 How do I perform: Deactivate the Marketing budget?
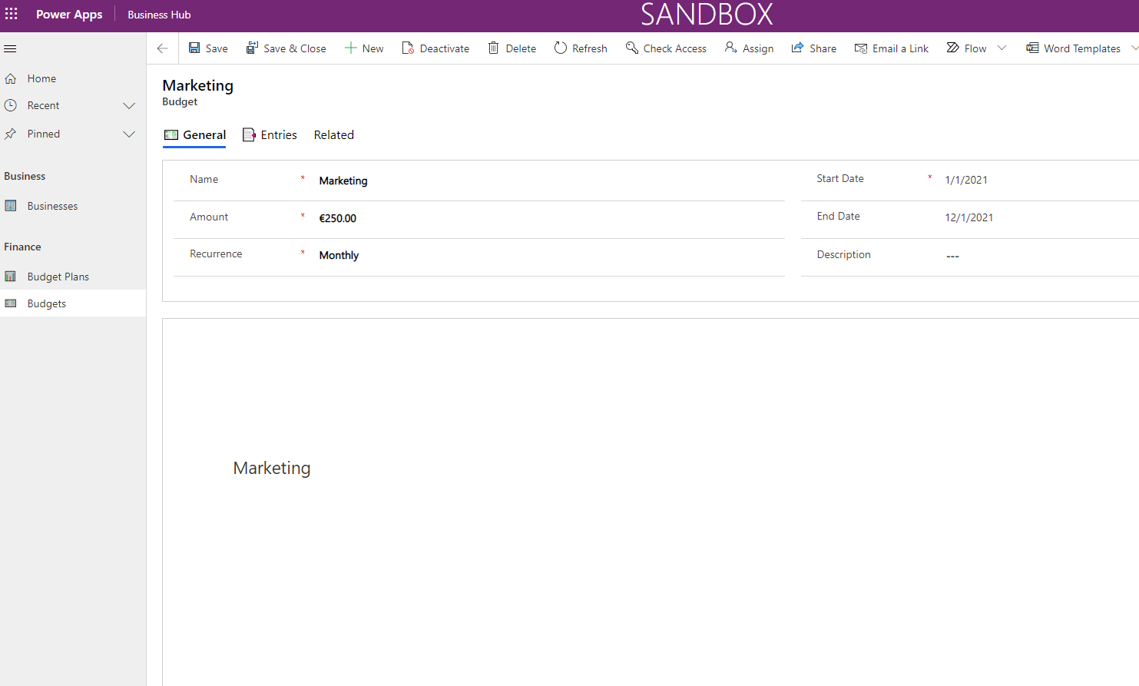[435, 48]
